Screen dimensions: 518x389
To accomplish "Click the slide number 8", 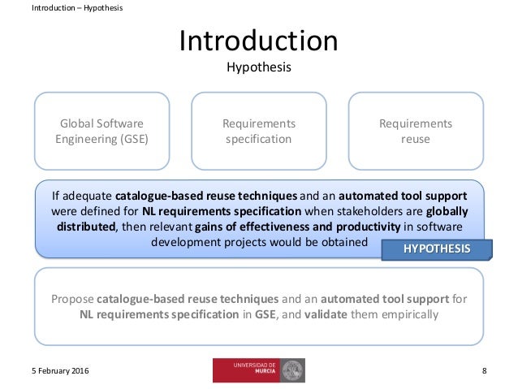I will 484,371.
